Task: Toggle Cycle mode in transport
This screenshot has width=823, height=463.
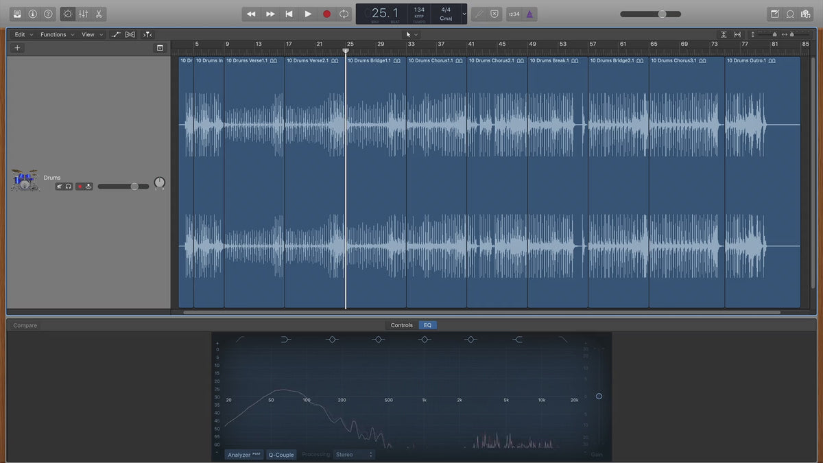Action: [x=344, y=14]
